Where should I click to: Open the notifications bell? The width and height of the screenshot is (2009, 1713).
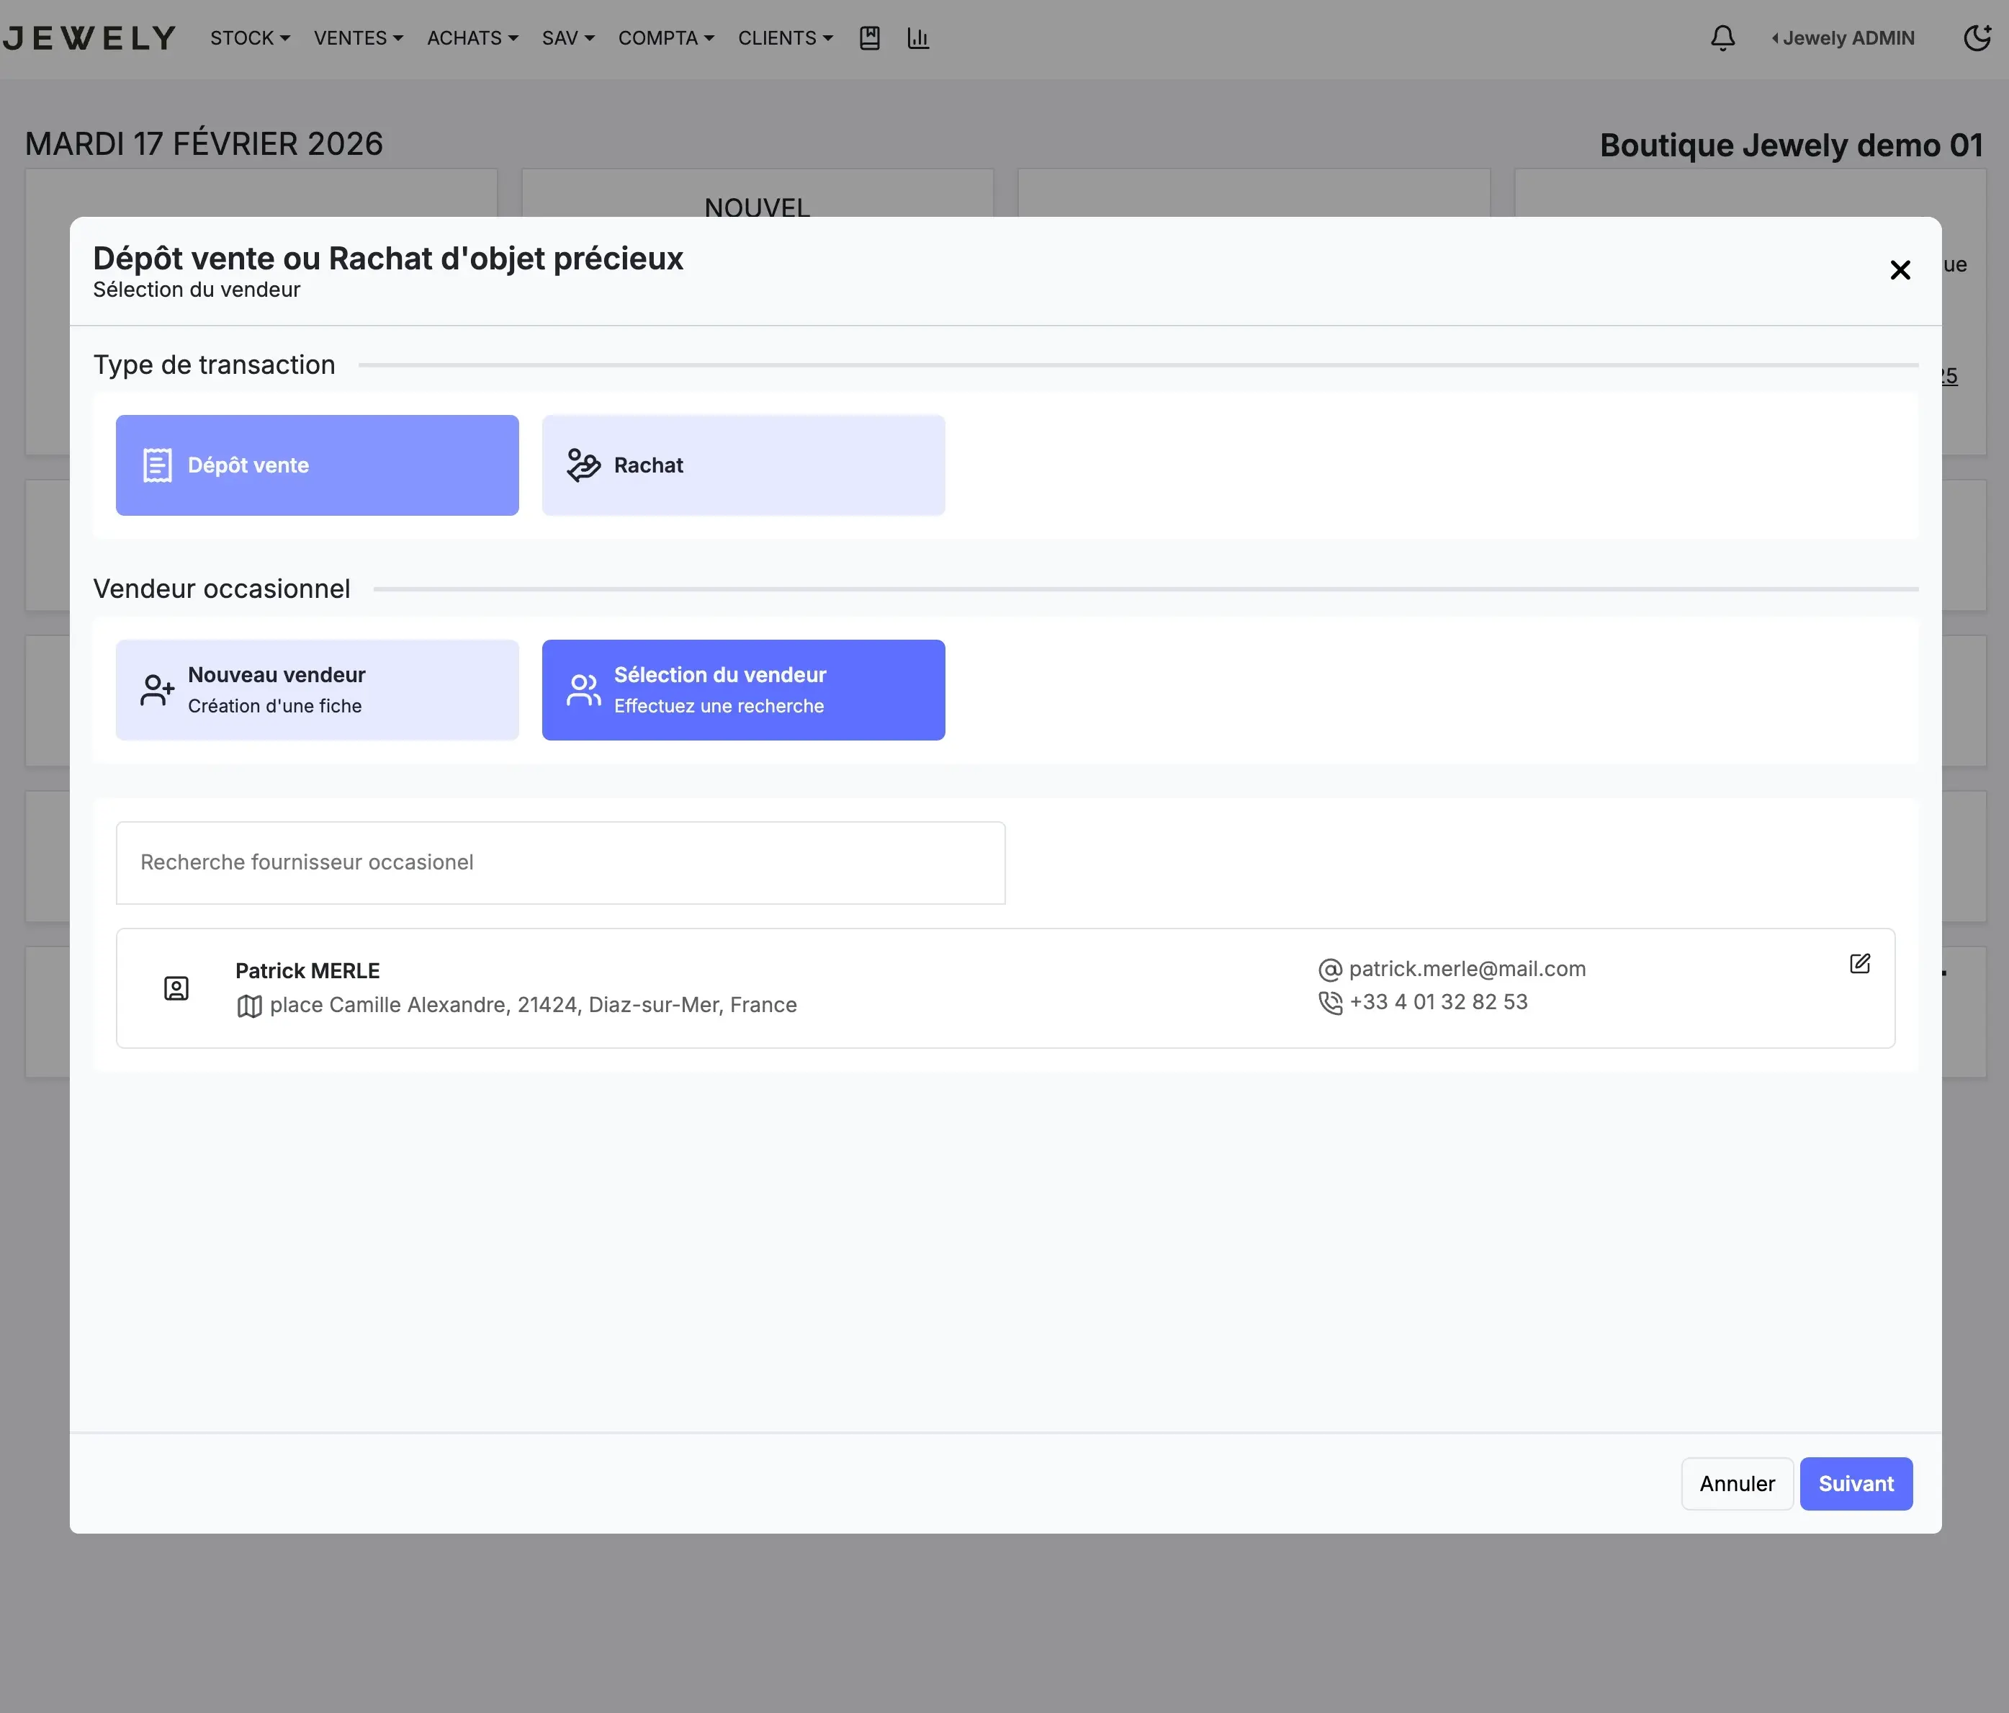click(x=1723, y=38)
